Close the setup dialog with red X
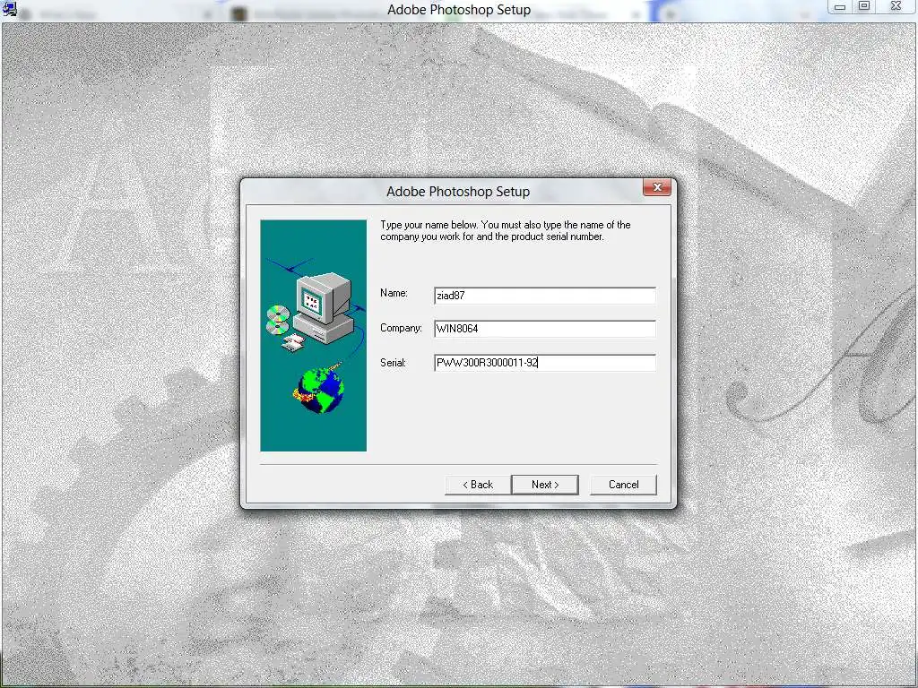This screenshot has width=918, height=688. (x=657, y=187)
